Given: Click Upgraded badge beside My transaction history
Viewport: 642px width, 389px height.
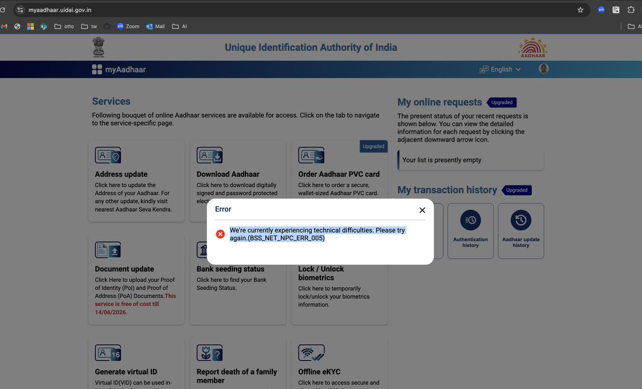Looking at the screenshot, I should pos(517,190).
